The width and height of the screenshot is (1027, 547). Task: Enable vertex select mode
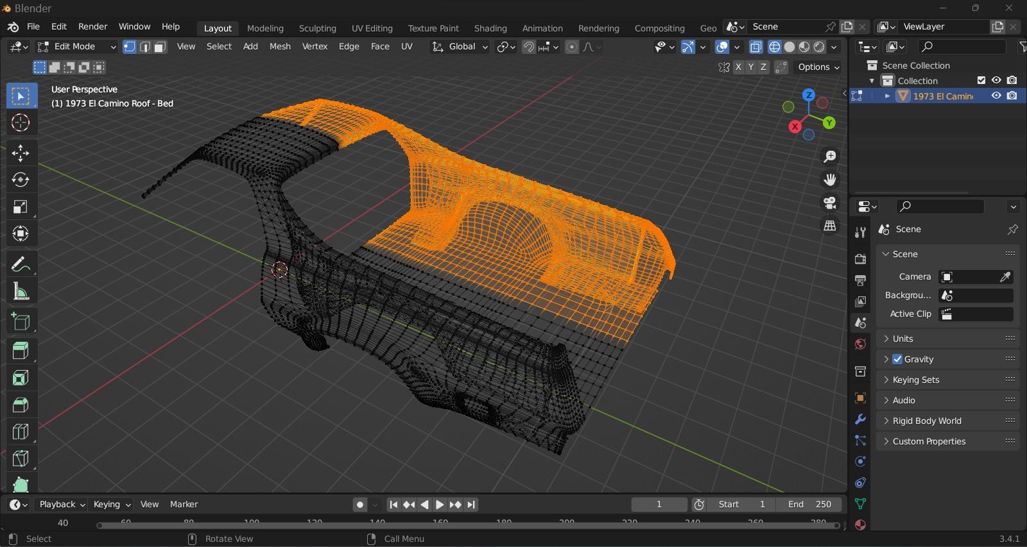click(130, 47)
